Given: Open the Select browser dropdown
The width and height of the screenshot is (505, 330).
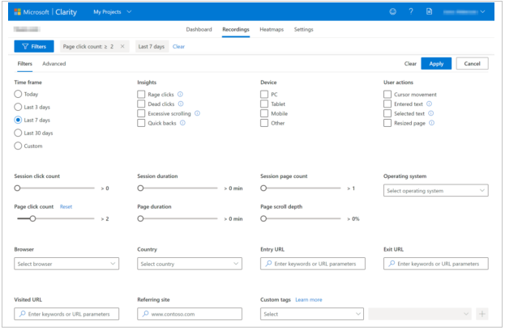Looking at the screenshot, I should [66, 264].
